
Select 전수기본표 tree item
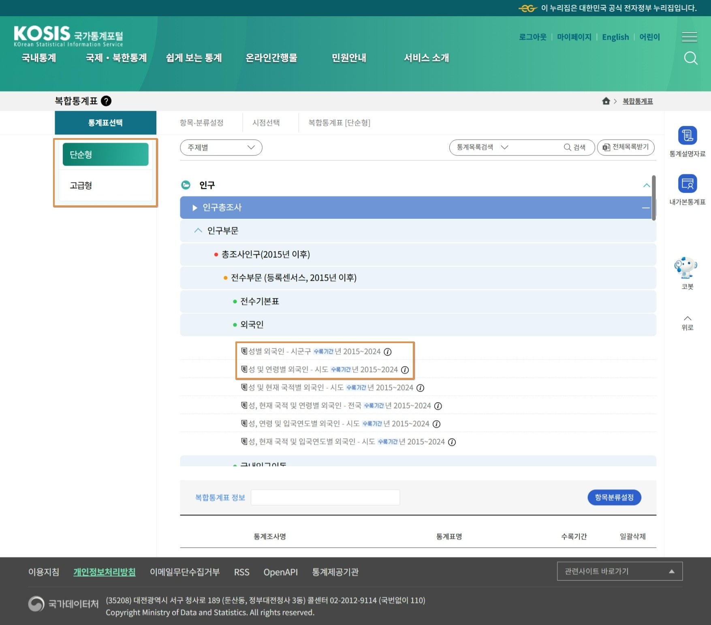tap(260, 301)
